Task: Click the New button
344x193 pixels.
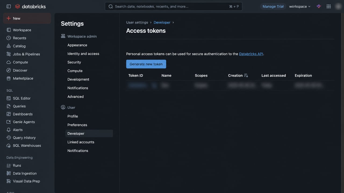Action: [27, 18]
